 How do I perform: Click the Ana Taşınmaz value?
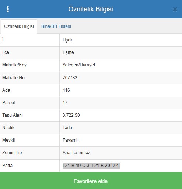point(77,153)
